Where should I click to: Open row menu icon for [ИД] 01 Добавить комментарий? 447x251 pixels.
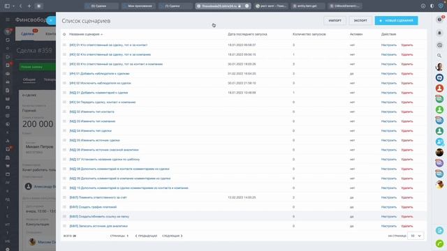64,93
